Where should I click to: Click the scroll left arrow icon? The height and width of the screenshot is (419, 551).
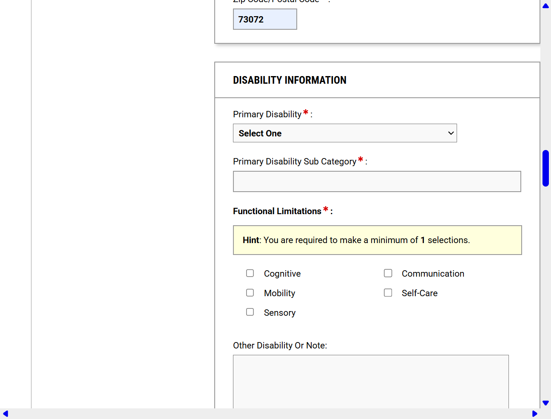coord(6,413)
